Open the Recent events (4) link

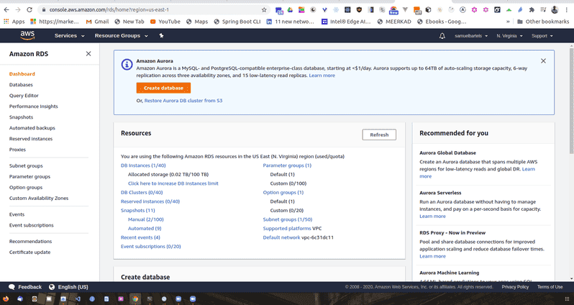(x=140, y=237)
